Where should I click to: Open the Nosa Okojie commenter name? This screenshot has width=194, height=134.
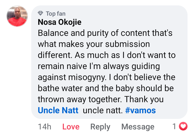[60, 22]
